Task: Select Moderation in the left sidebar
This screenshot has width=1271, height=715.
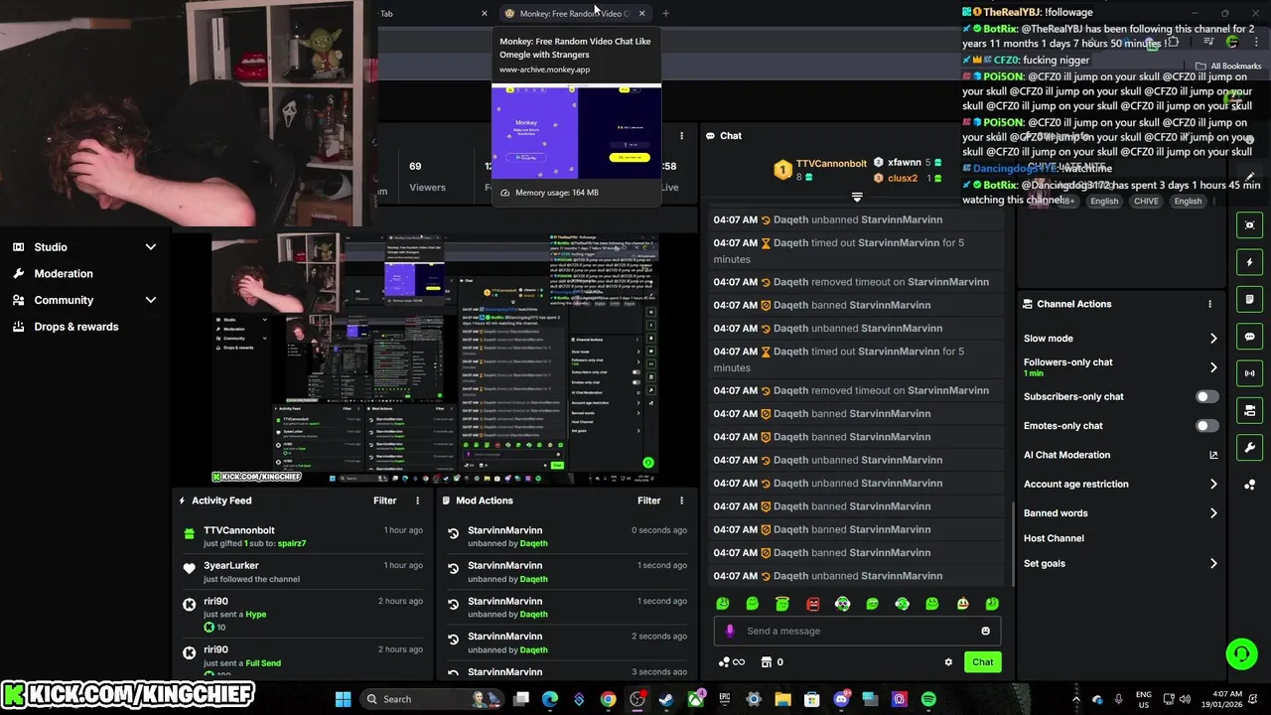Action: coord(64,273)
